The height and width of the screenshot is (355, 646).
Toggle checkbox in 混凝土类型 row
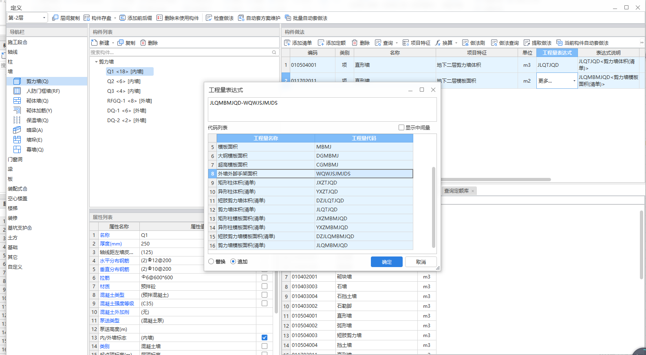click(x=265, y=295)
